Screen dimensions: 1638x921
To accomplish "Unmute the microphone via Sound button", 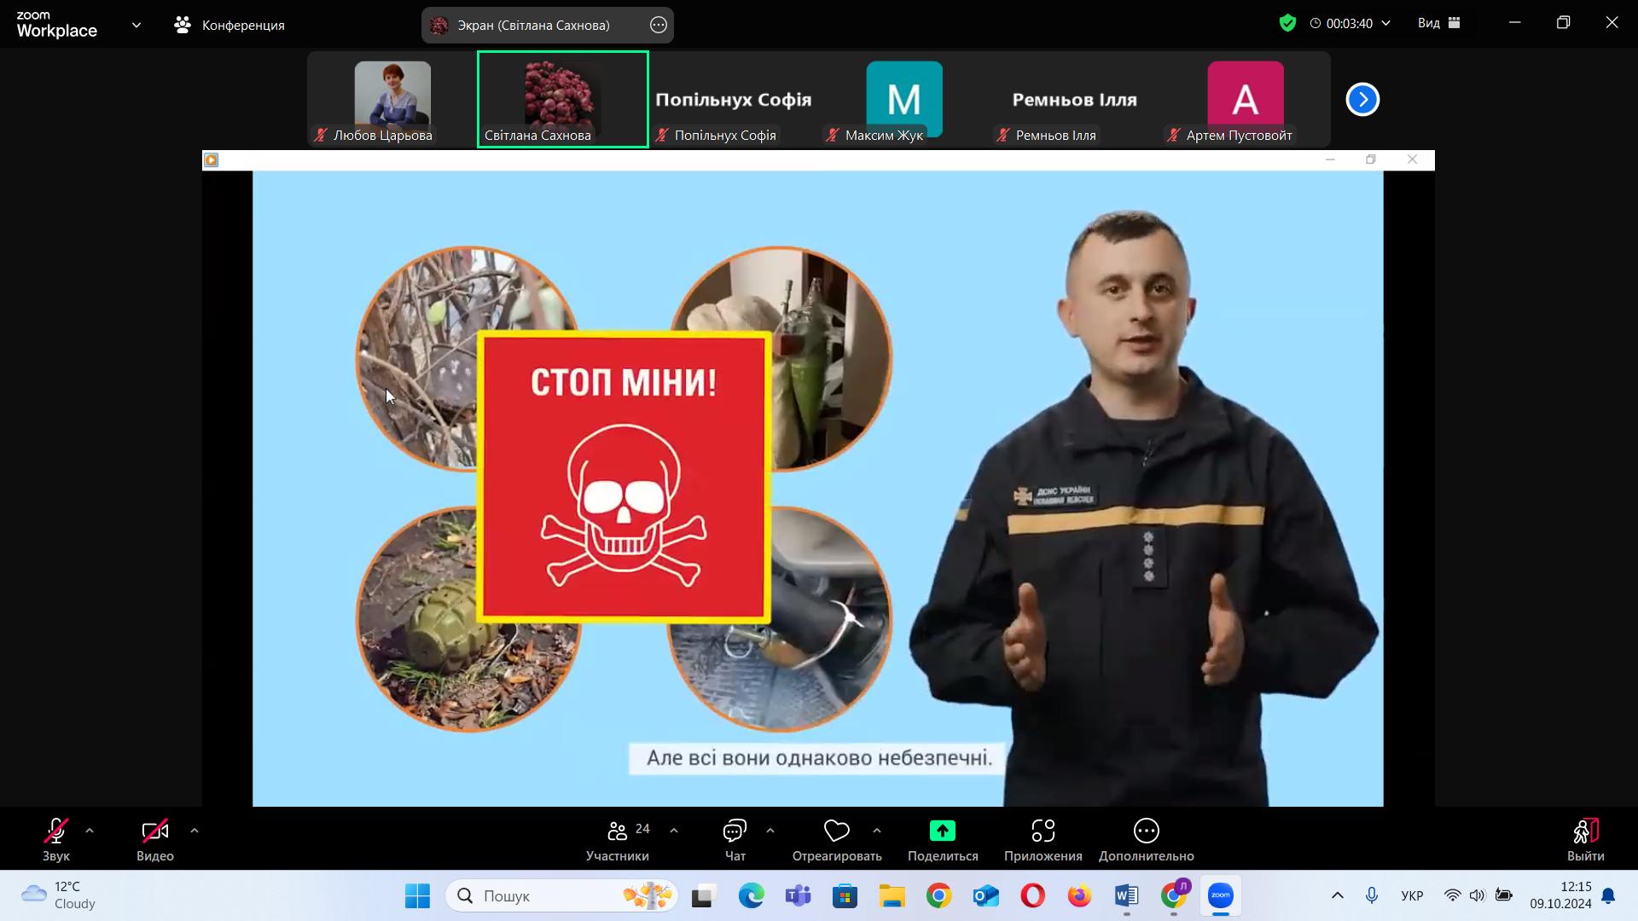I will click(56, 831).
